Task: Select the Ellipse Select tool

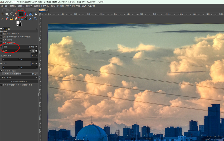Action: [x=7, y=14]
